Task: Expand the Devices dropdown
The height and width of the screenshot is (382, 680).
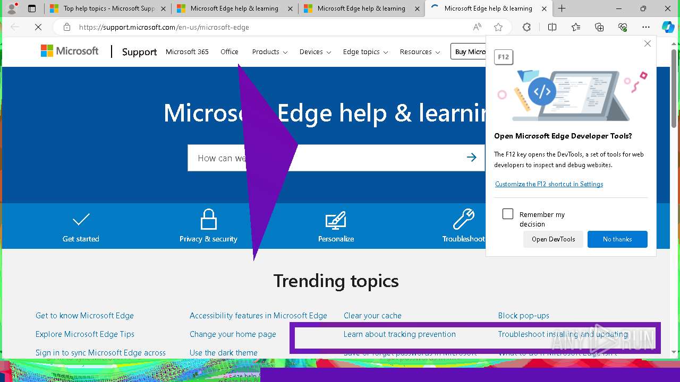Action: coord(315,52)
